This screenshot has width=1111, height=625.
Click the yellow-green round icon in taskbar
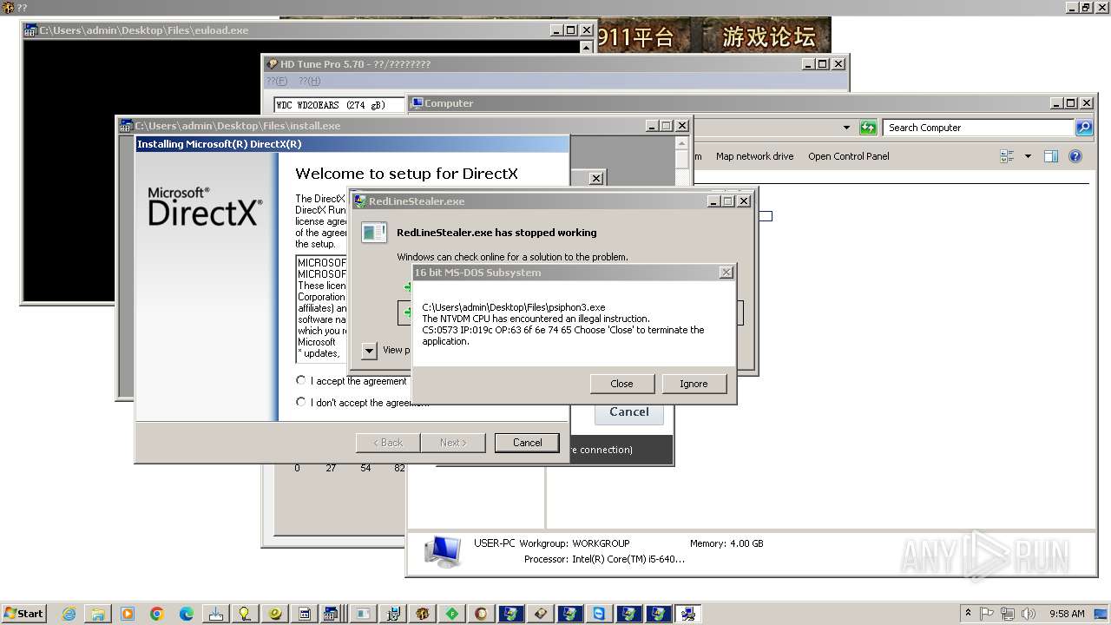click(275, 614)
